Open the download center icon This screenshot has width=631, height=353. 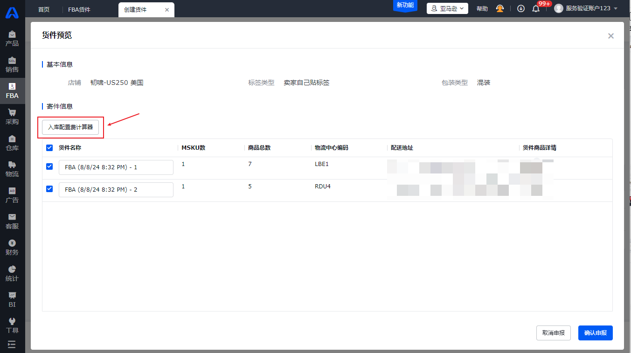click(521, 8)
